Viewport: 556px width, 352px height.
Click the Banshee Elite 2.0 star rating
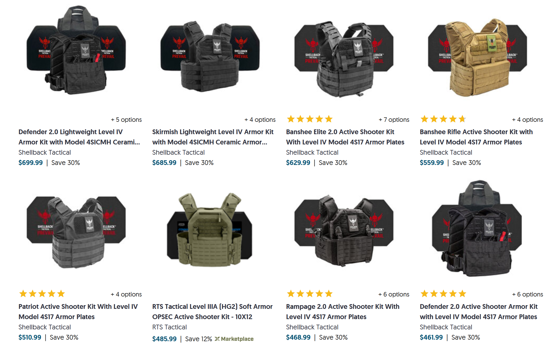310,119
